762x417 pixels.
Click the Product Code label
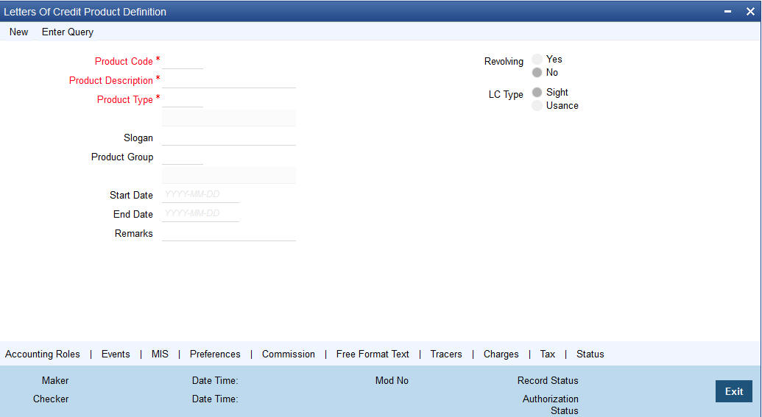124,62
